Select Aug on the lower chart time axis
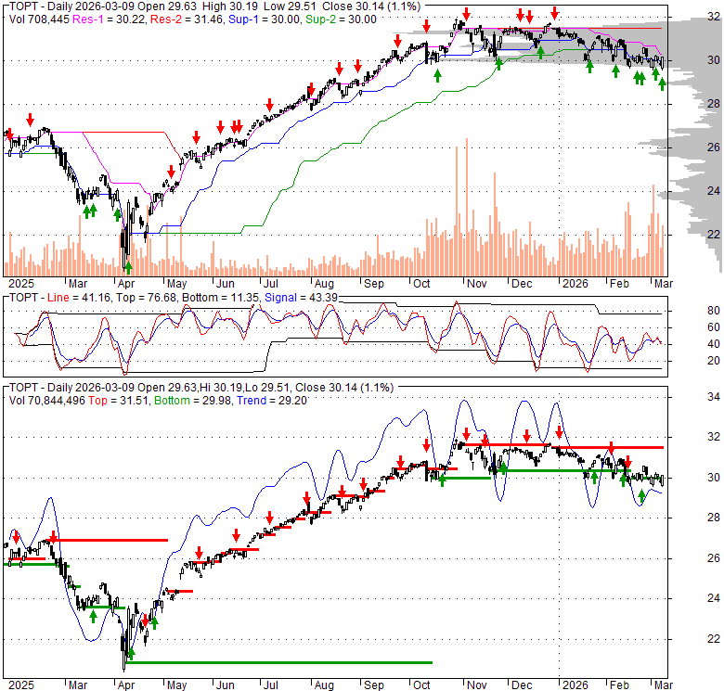The image size is (724, 691). coord(324,685)
